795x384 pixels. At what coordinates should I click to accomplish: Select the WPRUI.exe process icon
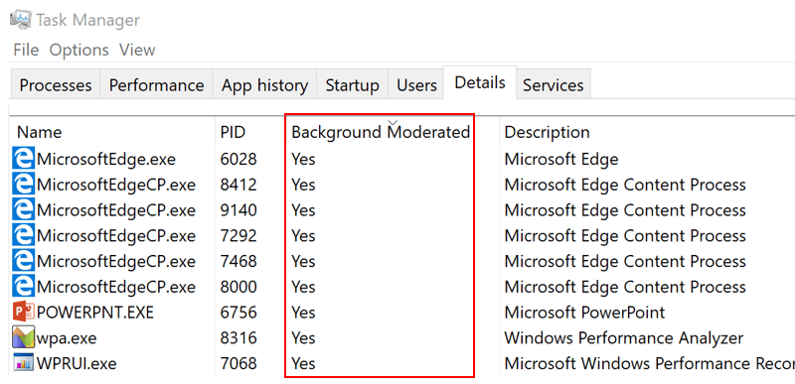23,363
